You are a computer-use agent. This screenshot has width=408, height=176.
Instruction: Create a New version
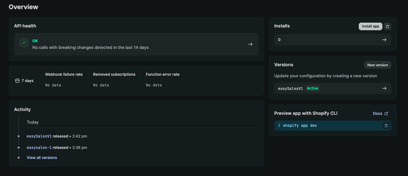377,65
